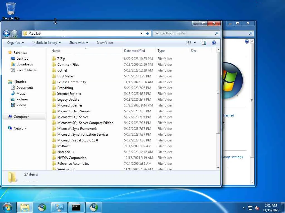285x213 pixels.
Task: Select the Common Files folder icon
Action: tap(54, 64)
